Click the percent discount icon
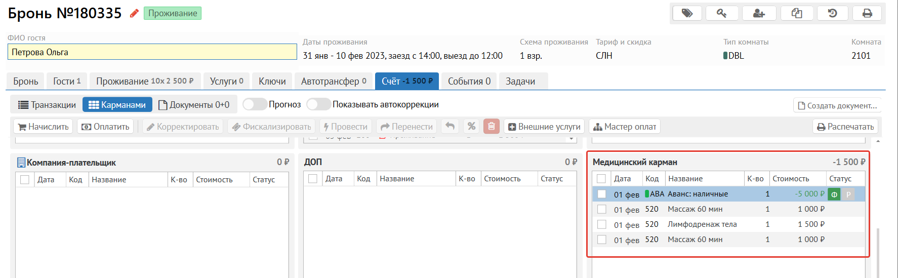The height and width of the screenshot is (278, 898). pos(471,127)
